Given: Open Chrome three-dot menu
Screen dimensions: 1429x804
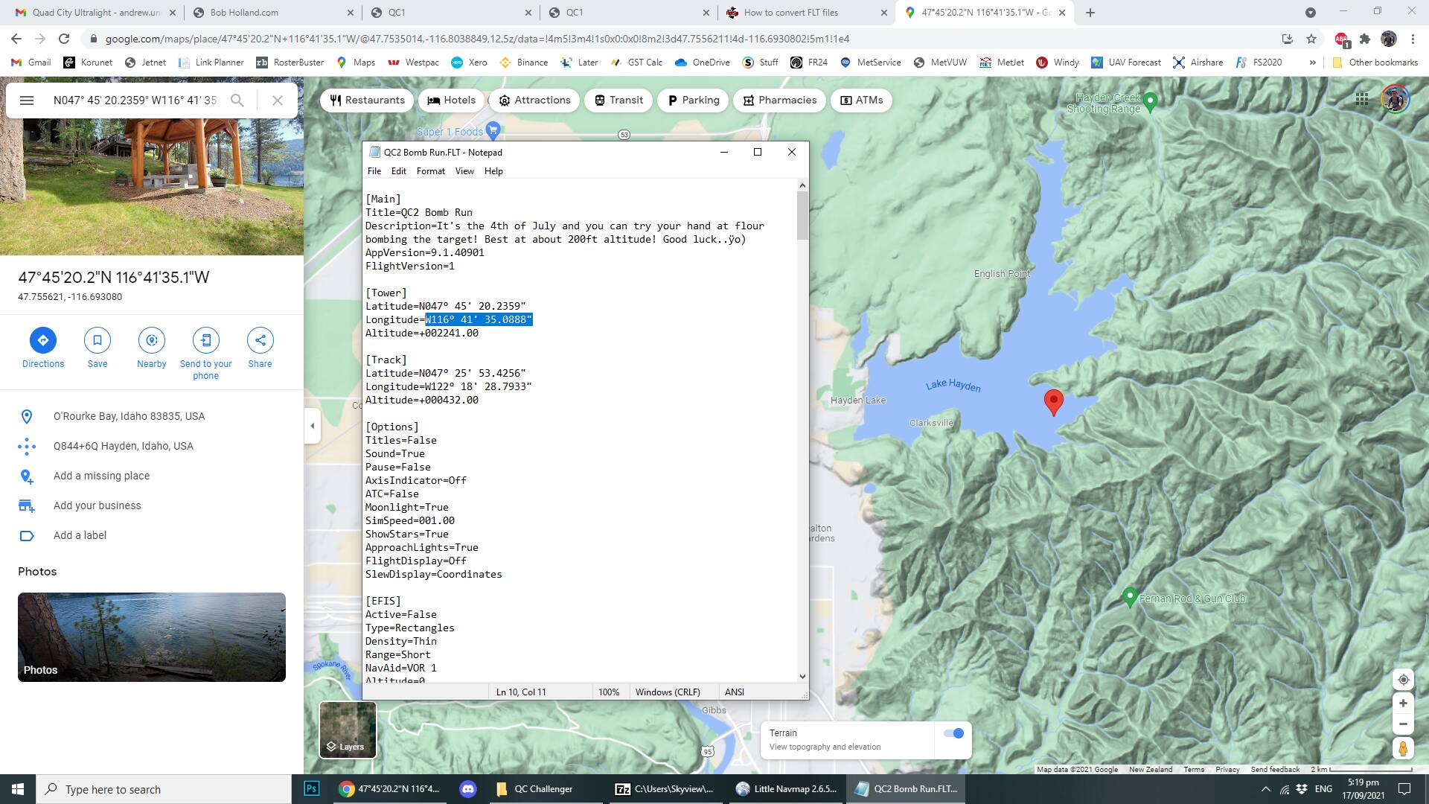Looking at the screenshot, I should click(x=1413, y=39).
